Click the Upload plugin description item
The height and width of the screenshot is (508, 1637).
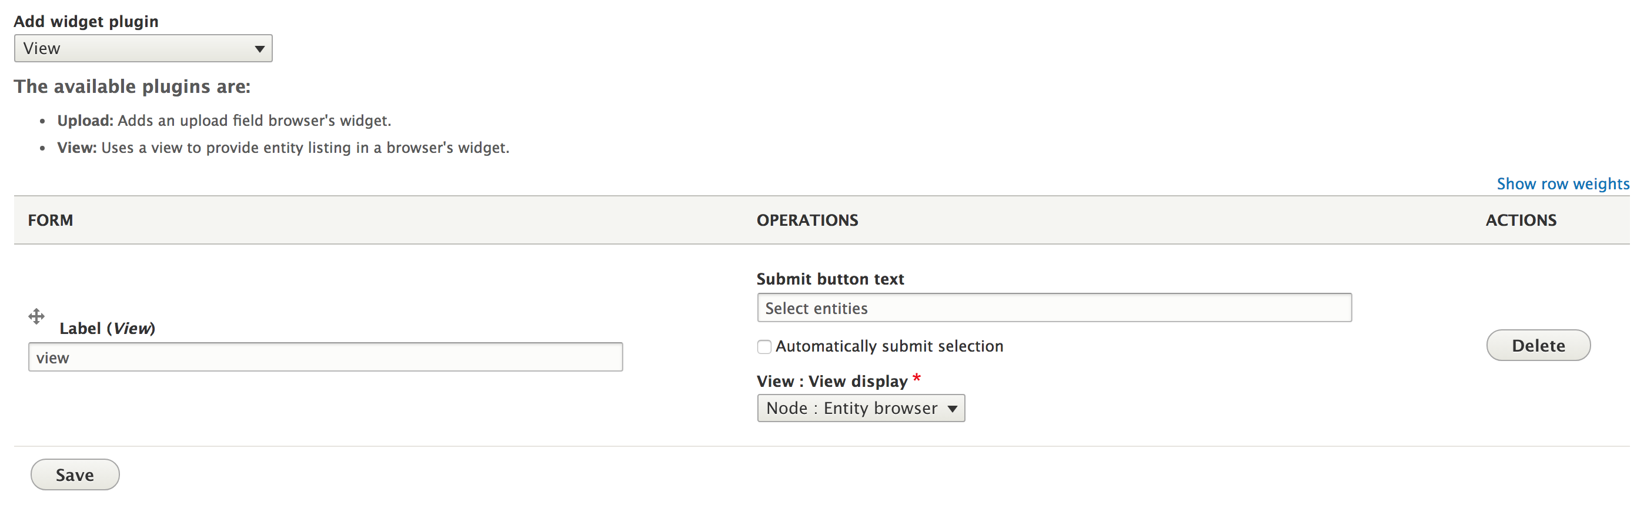pyautogui.click(x=223, y=121)
